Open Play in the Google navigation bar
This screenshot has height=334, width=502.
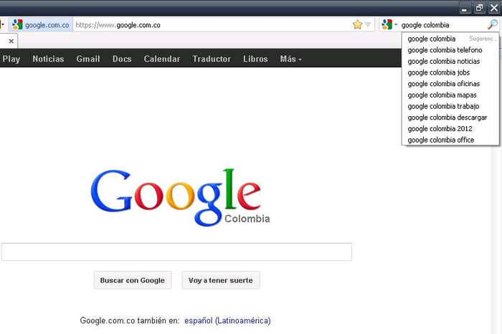point(11,59)
